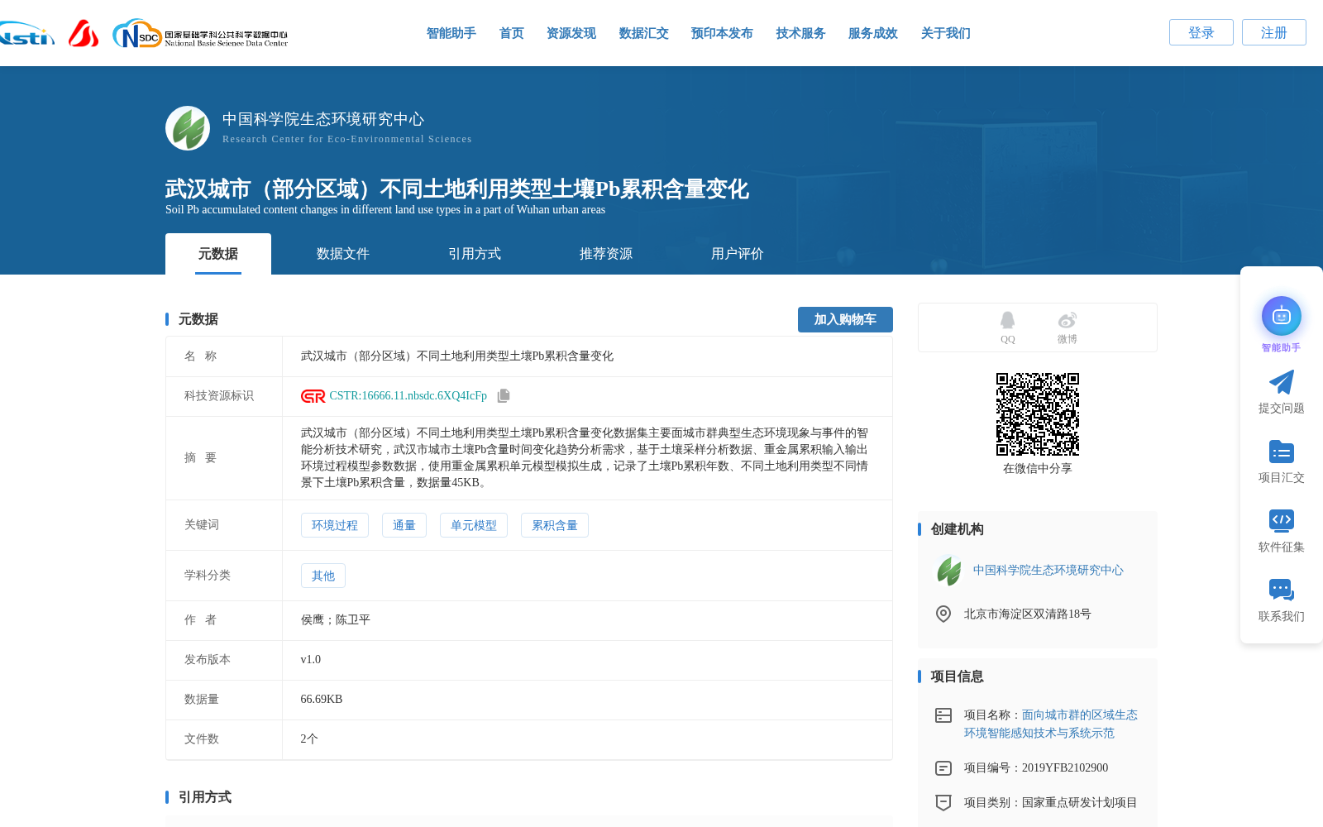Click the green leaf research center logo in banner

(x=188, y=128)
